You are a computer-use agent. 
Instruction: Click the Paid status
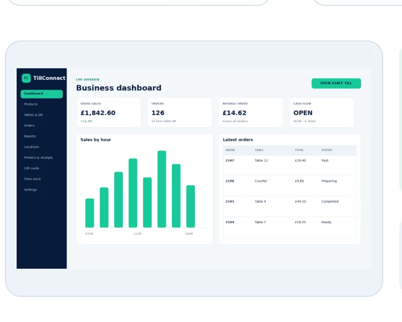pos(325,160)
